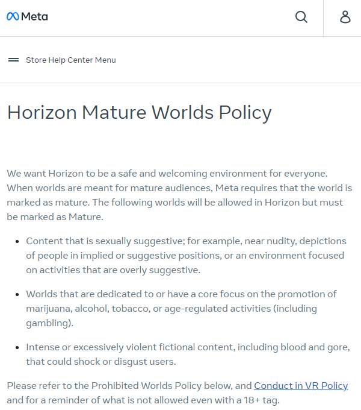
Task: Click the hamburger menu icon
Action: point(13,60)
